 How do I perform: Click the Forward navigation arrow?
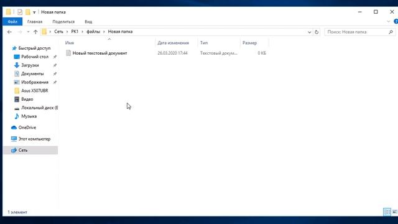click(20, 32)
